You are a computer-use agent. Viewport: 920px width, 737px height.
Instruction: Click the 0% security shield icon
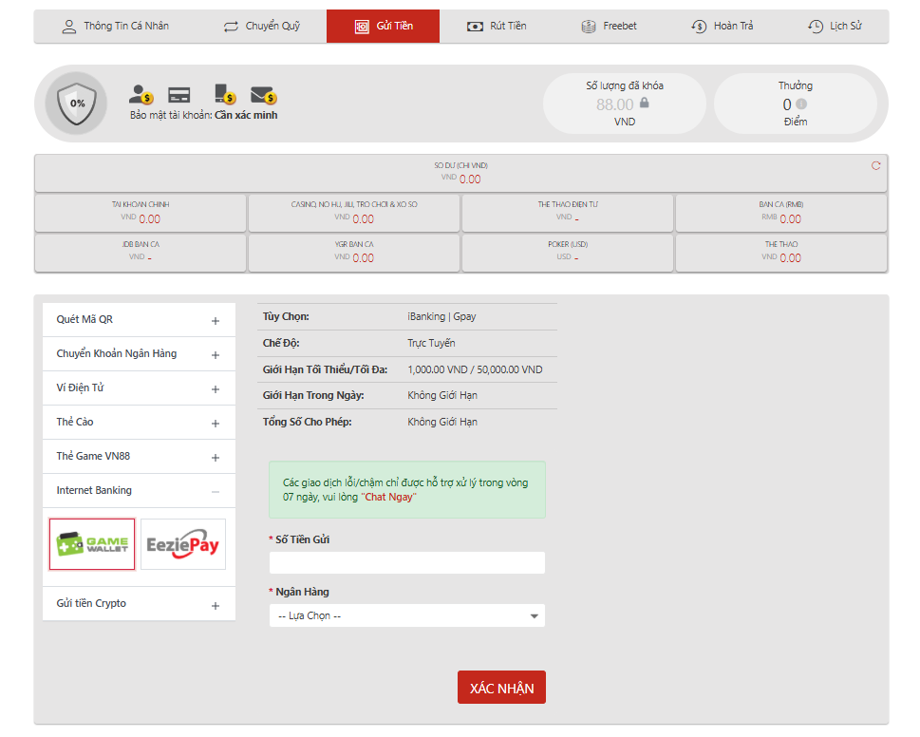click(77, 104)
